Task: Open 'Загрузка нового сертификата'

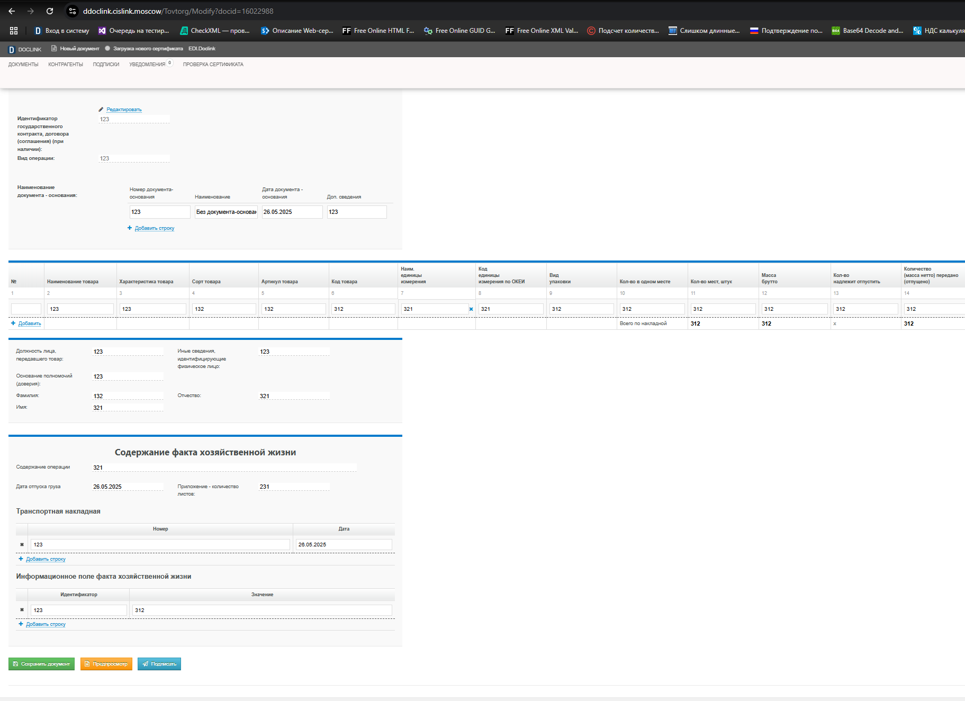Action: point(143,49)
